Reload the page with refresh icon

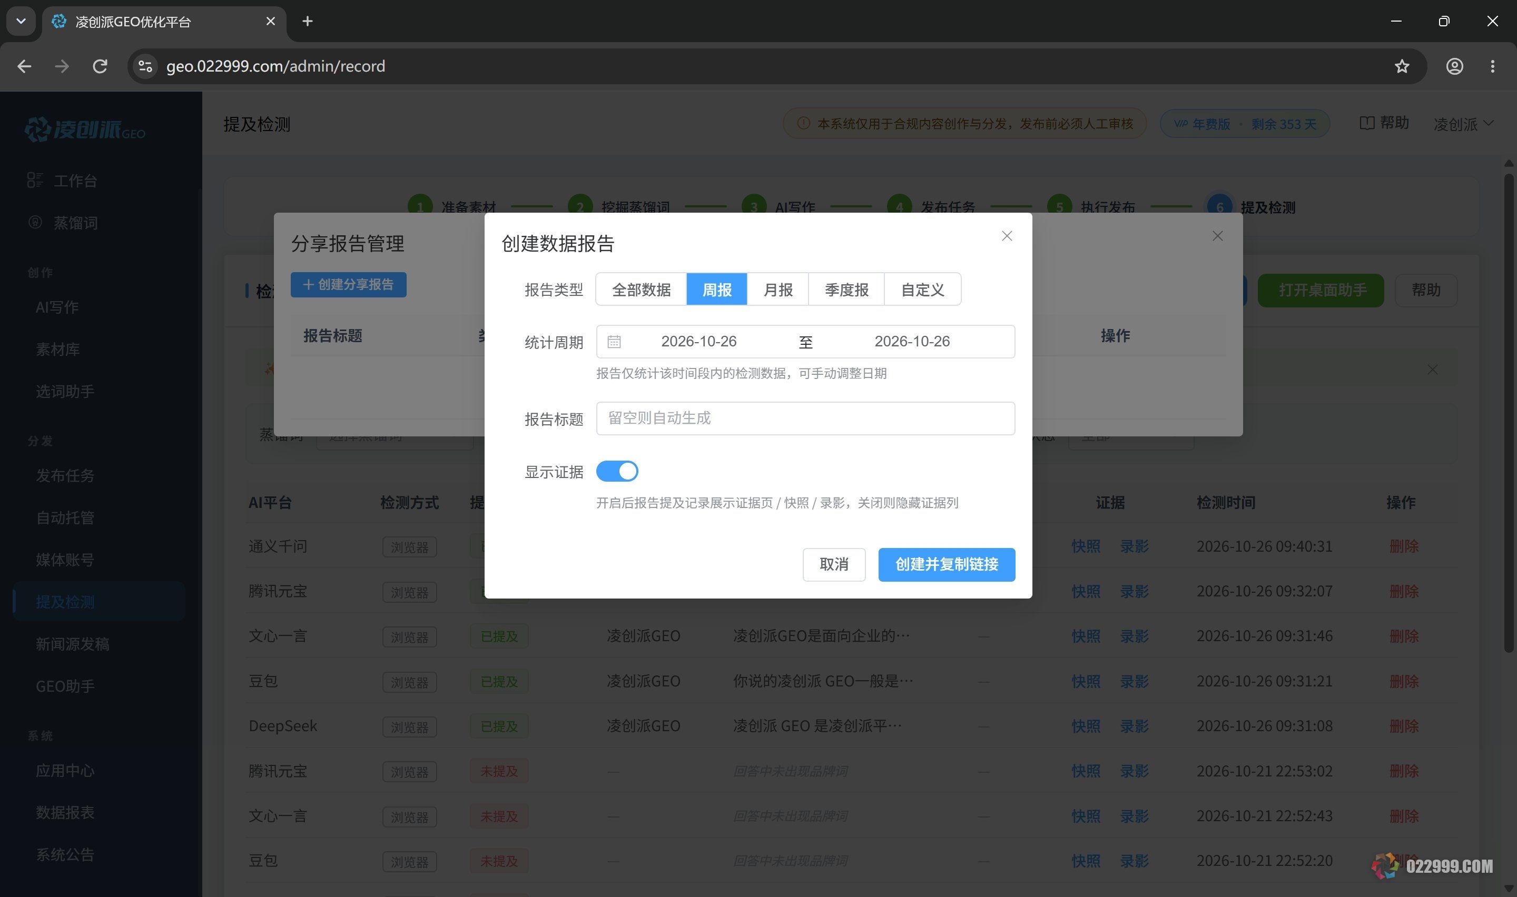[100, 66]
